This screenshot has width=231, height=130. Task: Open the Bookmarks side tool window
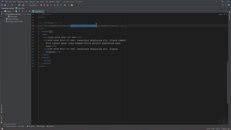[x=1, y=109]
